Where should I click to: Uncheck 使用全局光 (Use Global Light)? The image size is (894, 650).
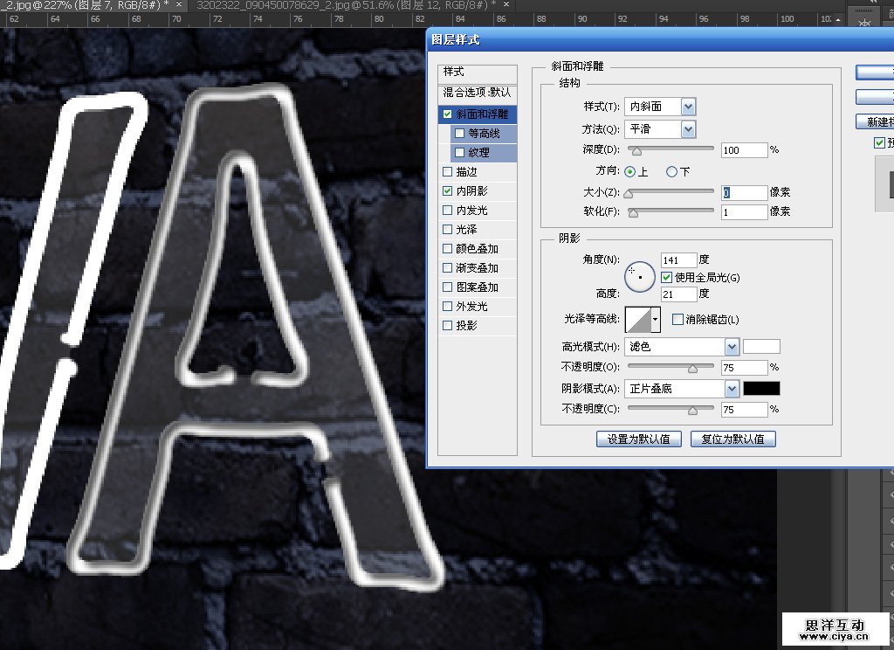point(667,277)
